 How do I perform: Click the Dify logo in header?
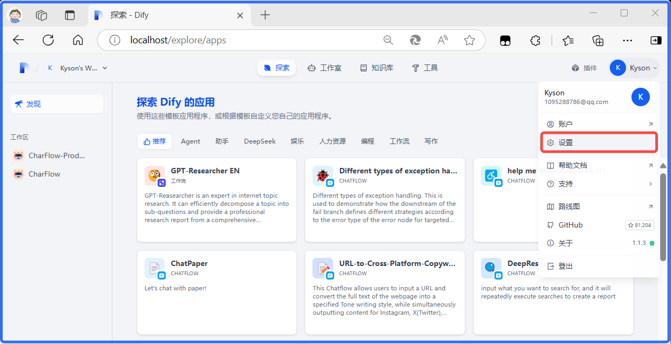tap(23, 68)
